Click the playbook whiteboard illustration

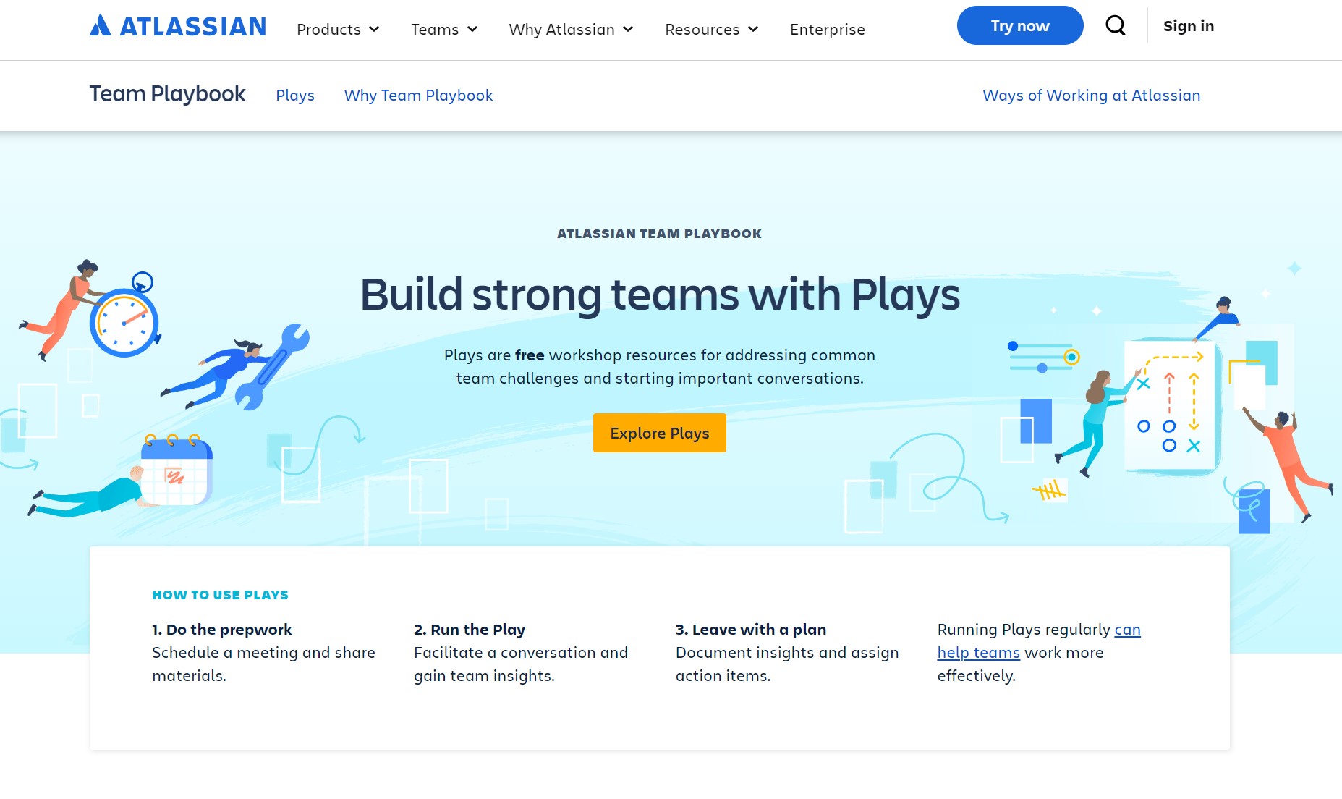(x=1171, y=407)
